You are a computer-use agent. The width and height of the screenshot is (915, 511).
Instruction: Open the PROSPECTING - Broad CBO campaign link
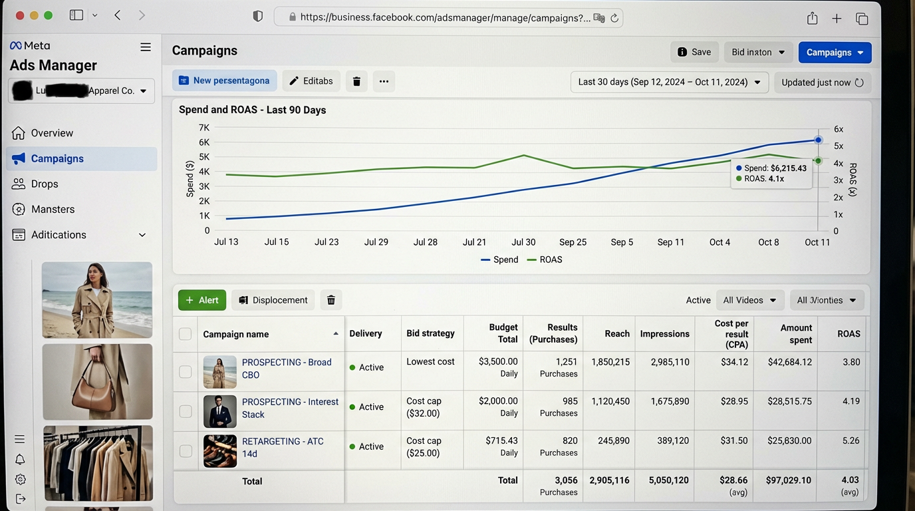(287, 369)
